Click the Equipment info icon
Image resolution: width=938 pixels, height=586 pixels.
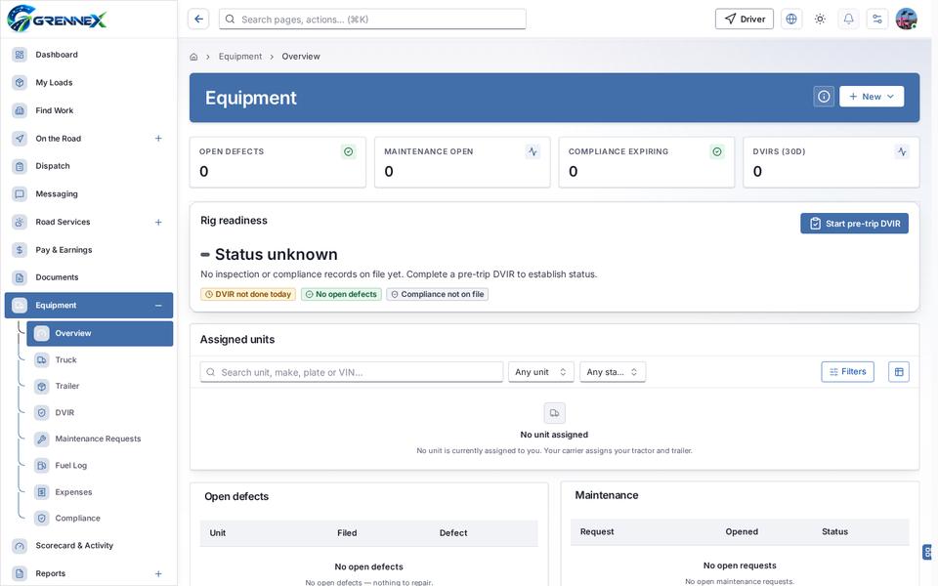pos(824,97)
